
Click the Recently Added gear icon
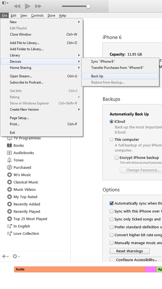click(9, 204)
